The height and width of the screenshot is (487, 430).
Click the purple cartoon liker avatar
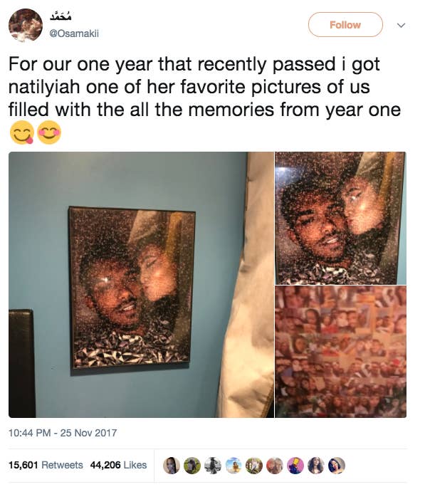[295, 465]
